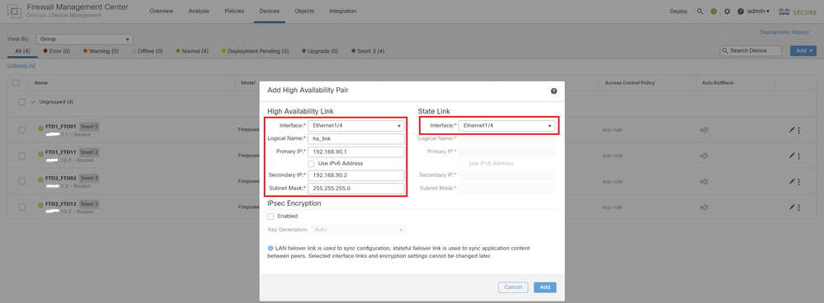824x303 pixels.
Task: Select the FTD1_FTD11 row checkbox
Action: [21, 156]
